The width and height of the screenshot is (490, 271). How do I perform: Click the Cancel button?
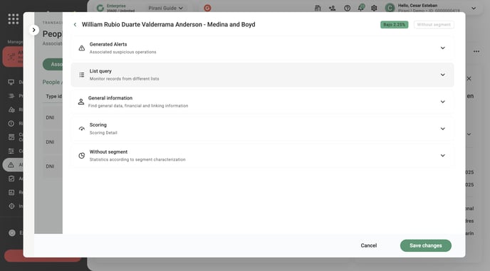[x=369, y=245]
